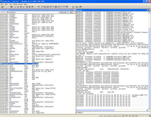The width and height of the screenshot is (151, 117).
Task: Open the Registers window toolbar icon
Action: (x=50, y=7)
